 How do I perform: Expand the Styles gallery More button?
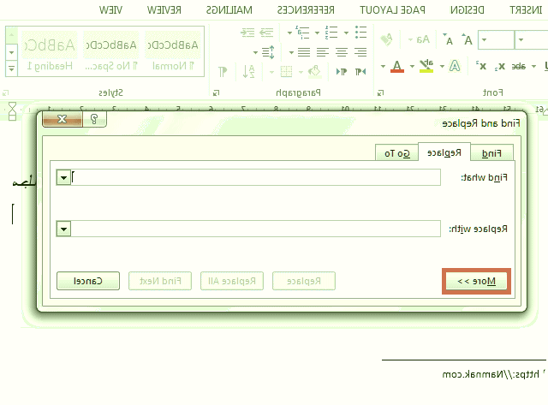pyautogui.click(x=11, y=68)
